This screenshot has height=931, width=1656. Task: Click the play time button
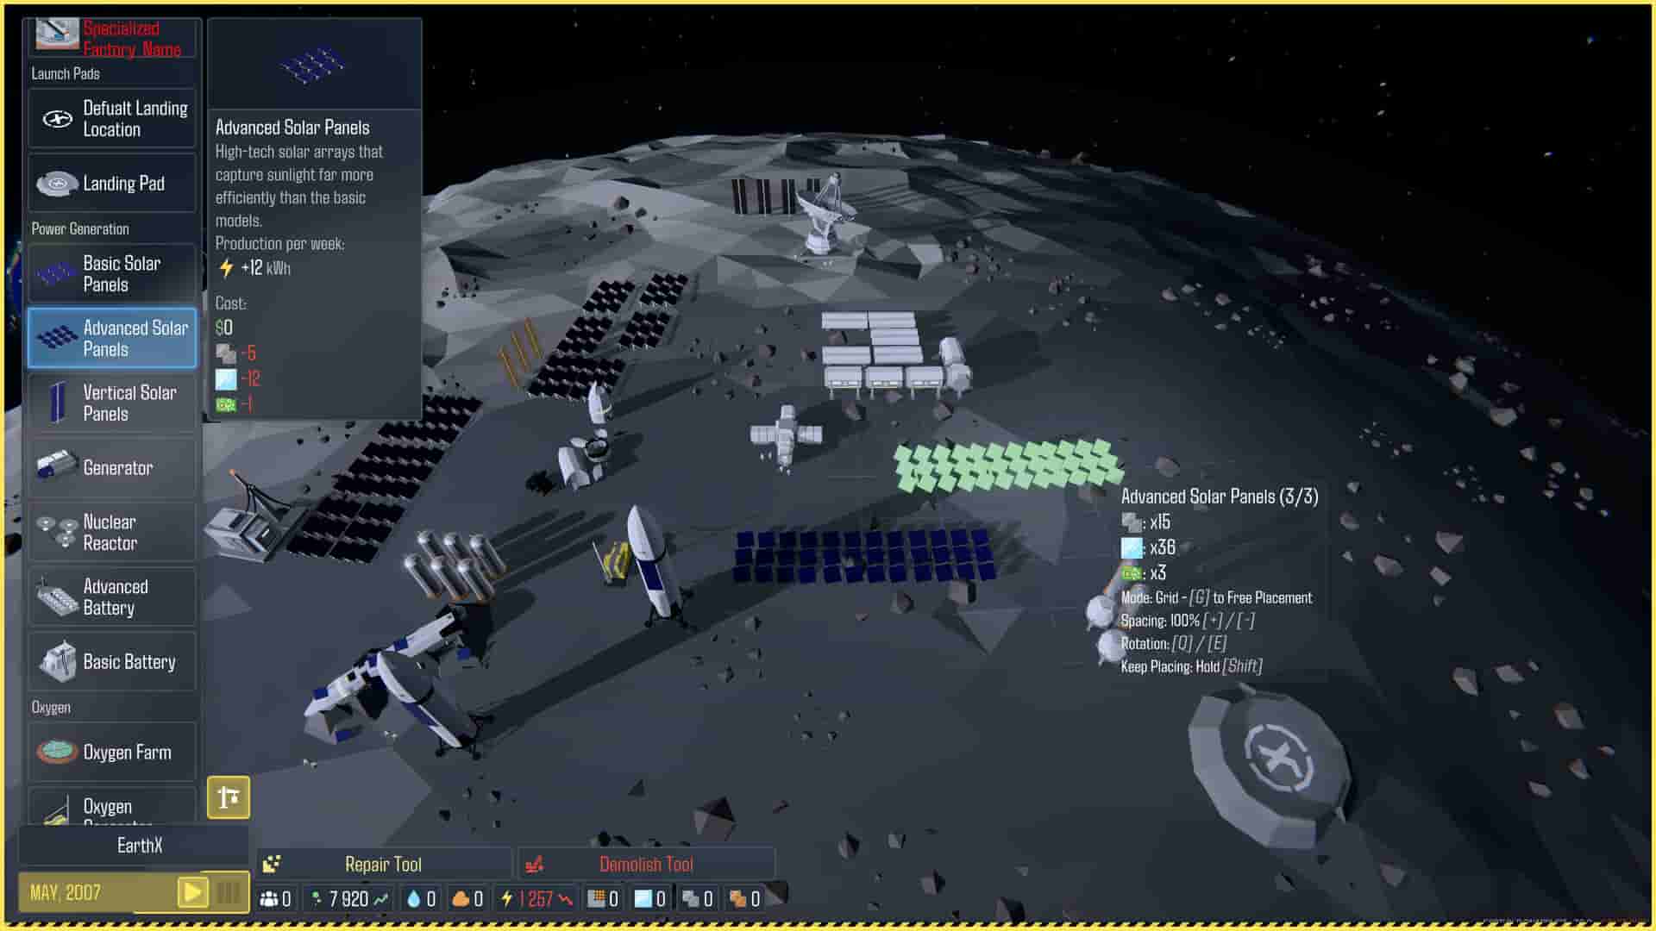click(192, 892)
